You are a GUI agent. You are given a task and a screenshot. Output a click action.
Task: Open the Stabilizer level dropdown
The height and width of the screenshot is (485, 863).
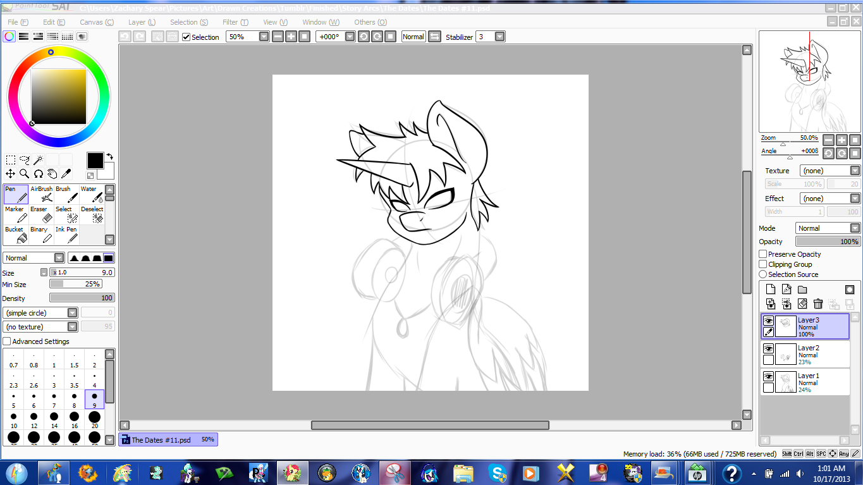click(499, 37)
